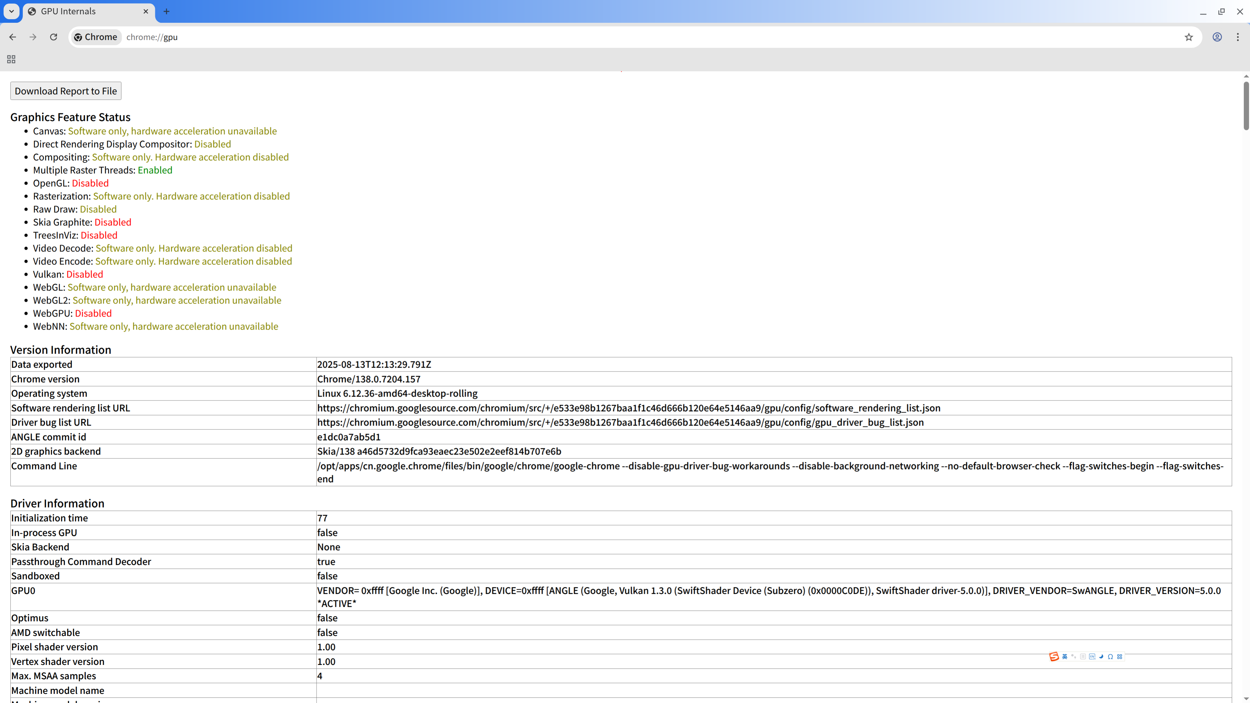
Task: Open the omega special symbols icon
Action: point(1110,656)
